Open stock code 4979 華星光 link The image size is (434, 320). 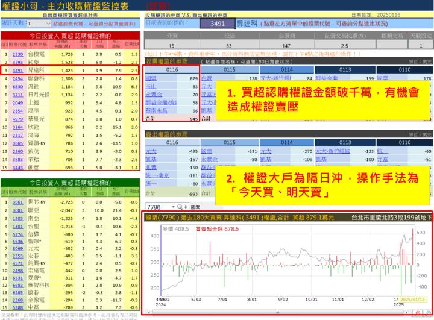17,119
